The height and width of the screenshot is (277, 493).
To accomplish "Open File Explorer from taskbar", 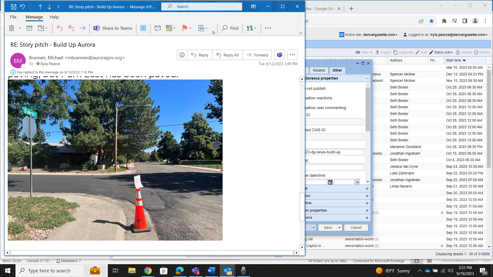I will (x=132, y=271).
